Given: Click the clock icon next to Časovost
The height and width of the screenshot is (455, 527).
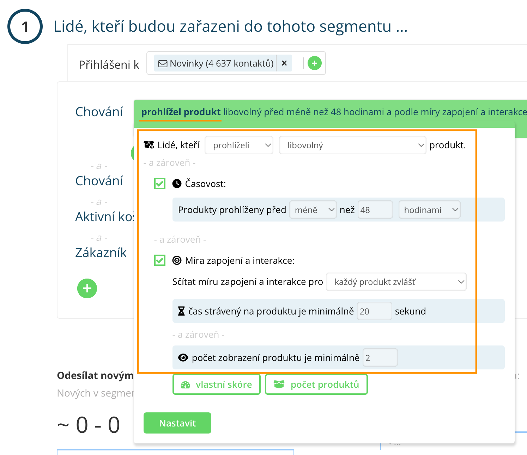Looking at the screenshot, I should (x=177, y=183).
